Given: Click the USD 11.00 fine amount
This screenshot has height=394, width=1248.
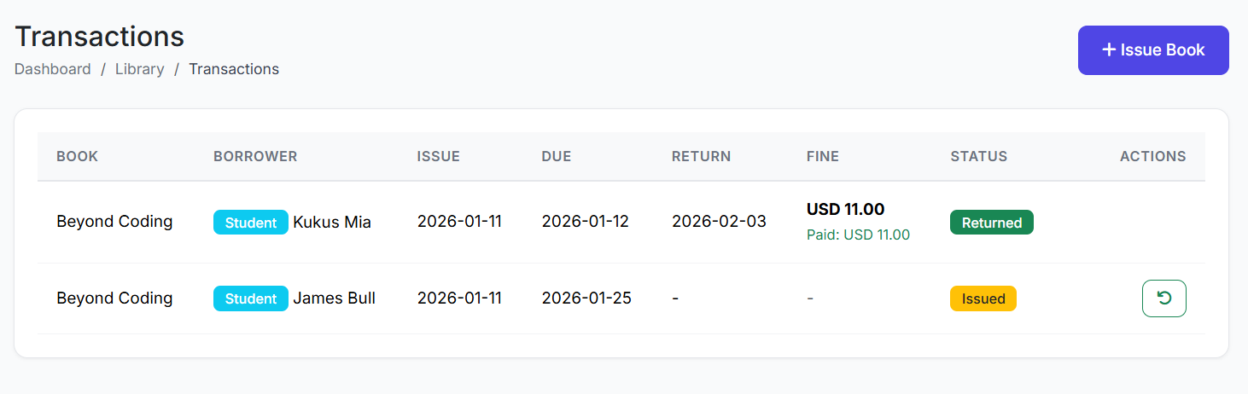Looking at the screenshot, I should [x=845, y=209].
